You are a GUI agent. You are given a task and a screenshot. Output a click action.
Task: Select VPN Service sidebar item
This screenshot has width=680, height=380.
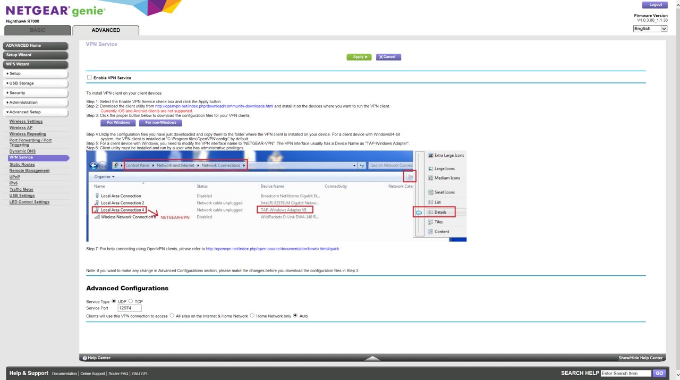pyautogui.click(x=38, y=158)
